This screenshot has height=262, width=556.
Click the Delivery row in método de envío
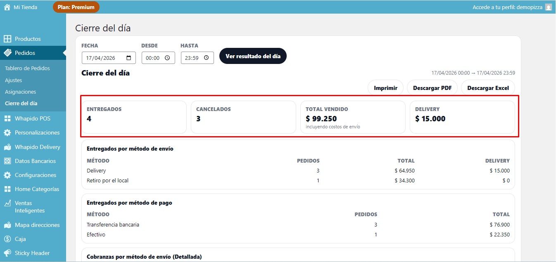298,170
